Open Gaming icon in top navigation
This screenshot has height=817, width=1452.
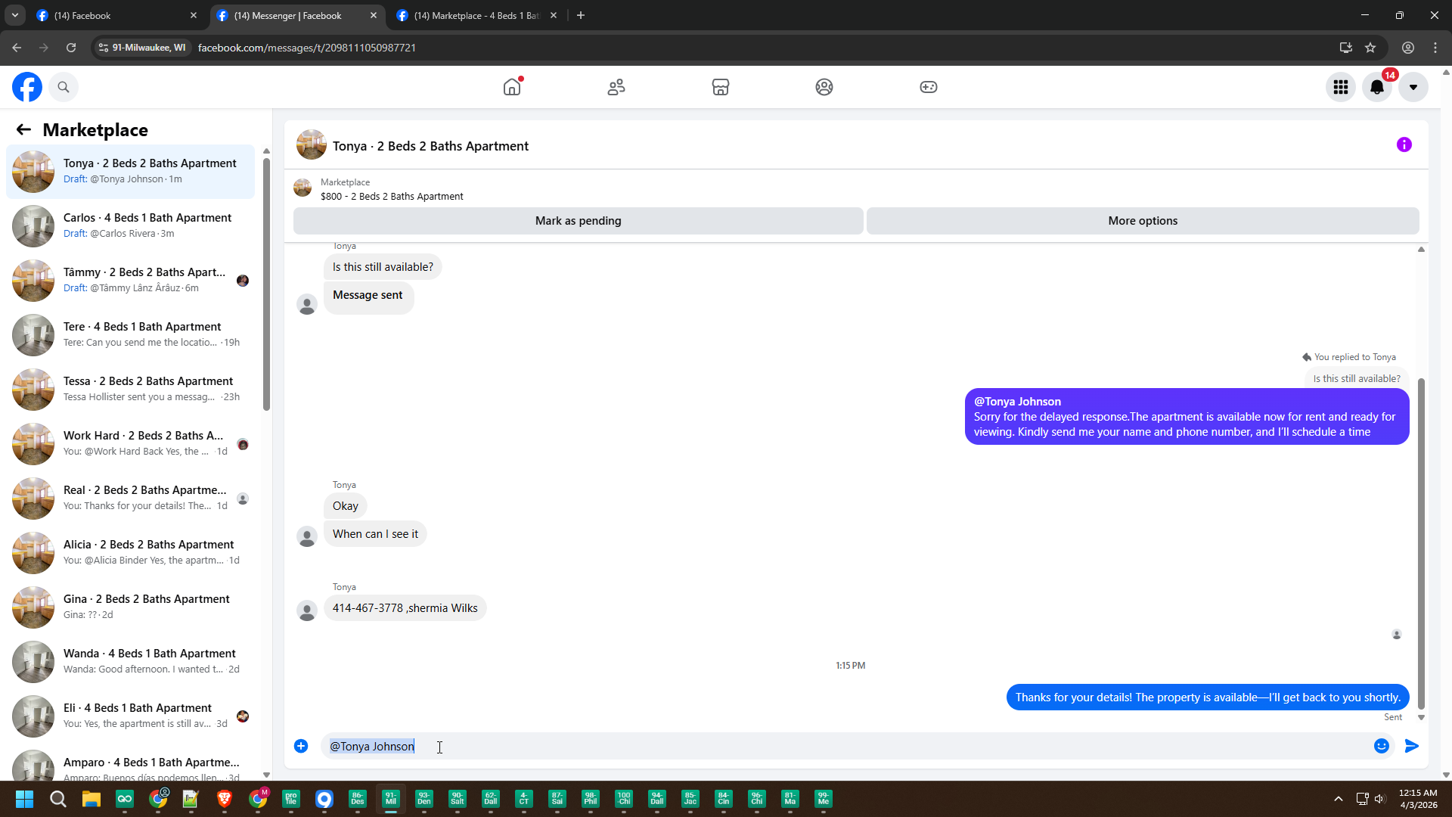pyautogui.click(x=929, y=87)
